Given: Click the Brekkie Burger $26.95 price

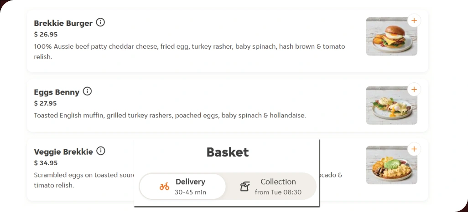Looking at the screenshot, I should [46, 35].
